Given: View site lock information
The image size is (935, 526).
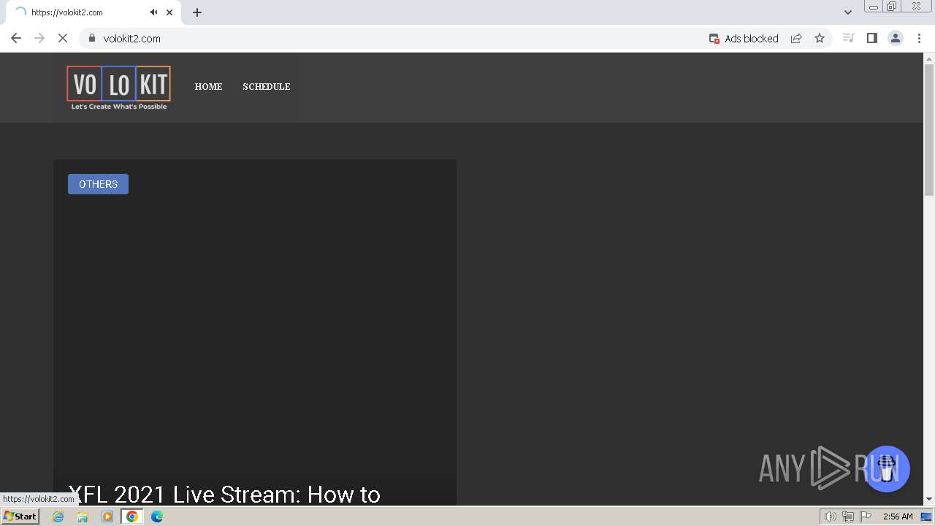Looking at the screenshot, I should pos(92,39).
